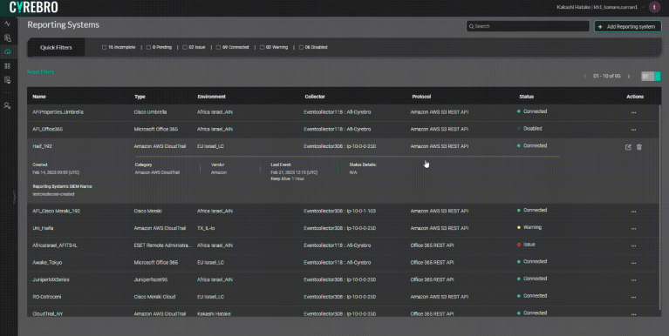Expand the collapsed sidebar handle
The height and width of the screenshot is (336, 669).
[14, 198]
